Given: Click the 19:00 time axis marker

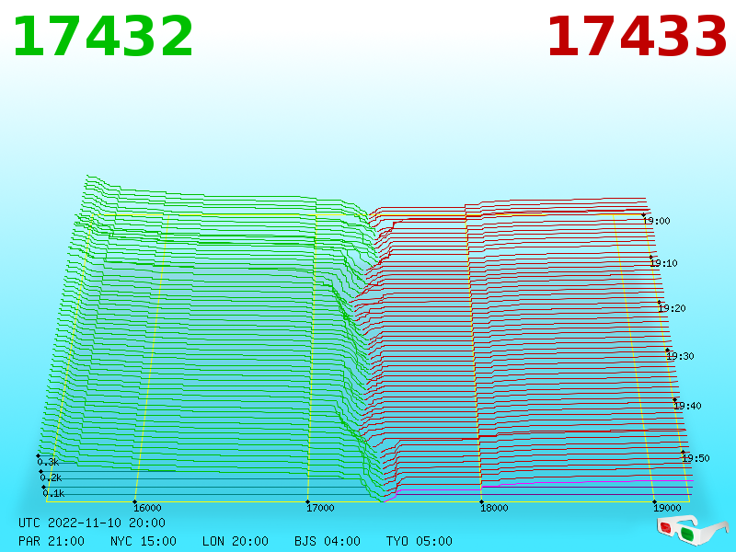Looking at the screenshot, I should [656, 221].
